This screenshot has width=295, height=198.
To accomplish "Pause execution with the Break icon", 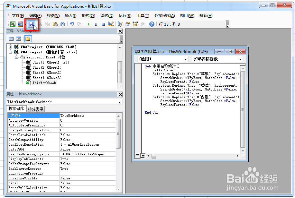I will pyautogui.click(x=96, y=24).
